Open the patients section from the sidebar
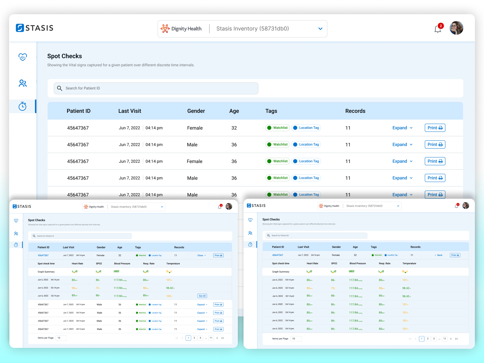The image size is (484, 363). point(23,83)
